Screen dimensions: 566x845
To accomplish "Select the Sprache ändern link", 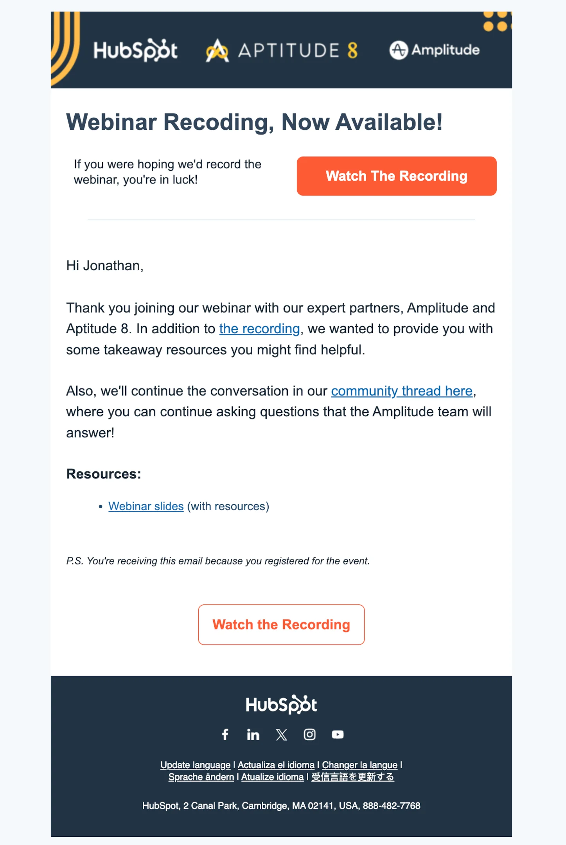I will 202,777.
